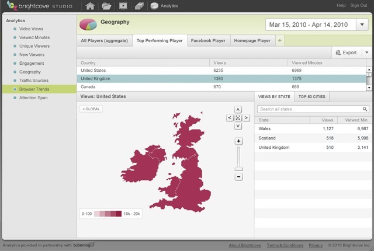Open the Analytics module
Image resolution: width=374 pixels, height=251 pixels.
coord(165,6)
